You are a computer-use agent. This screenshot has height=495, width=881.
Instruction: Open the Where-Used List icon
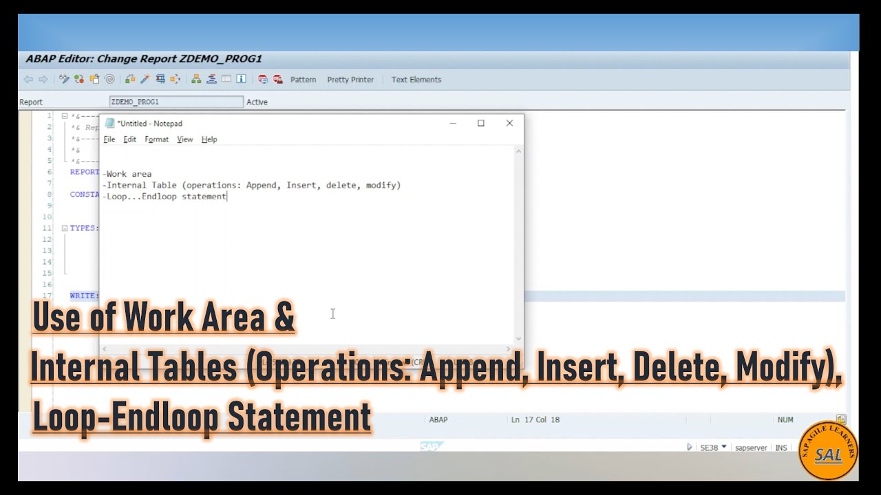176,79
